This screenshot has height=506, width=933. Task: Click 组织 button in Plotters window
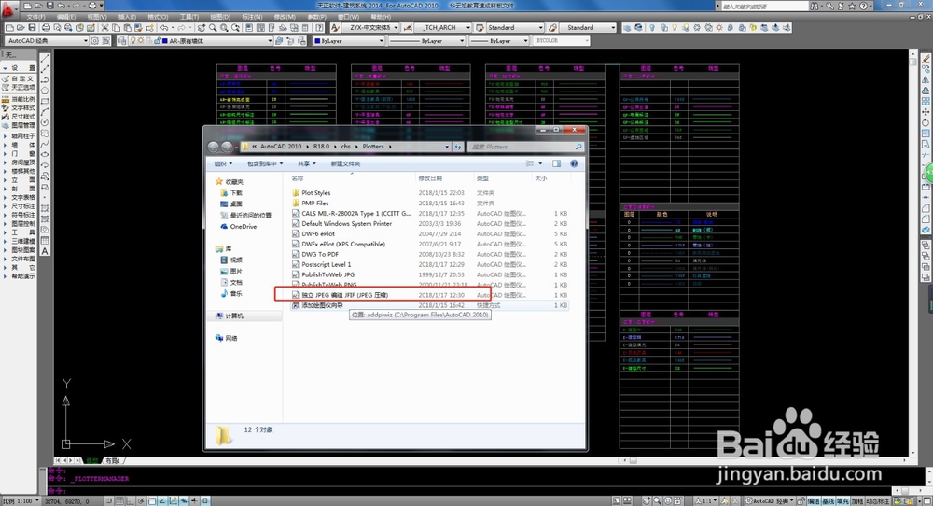[x=223, y=163]
